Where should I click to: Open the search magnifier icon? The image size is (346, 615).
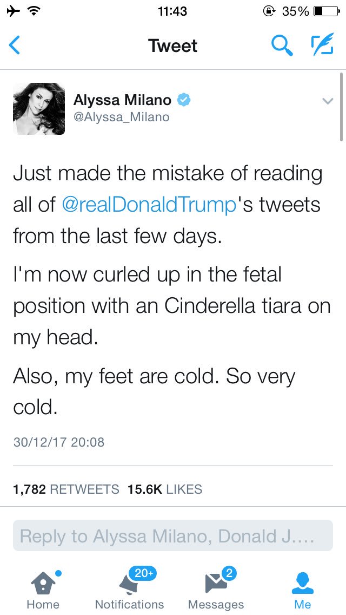pos(282,45)
